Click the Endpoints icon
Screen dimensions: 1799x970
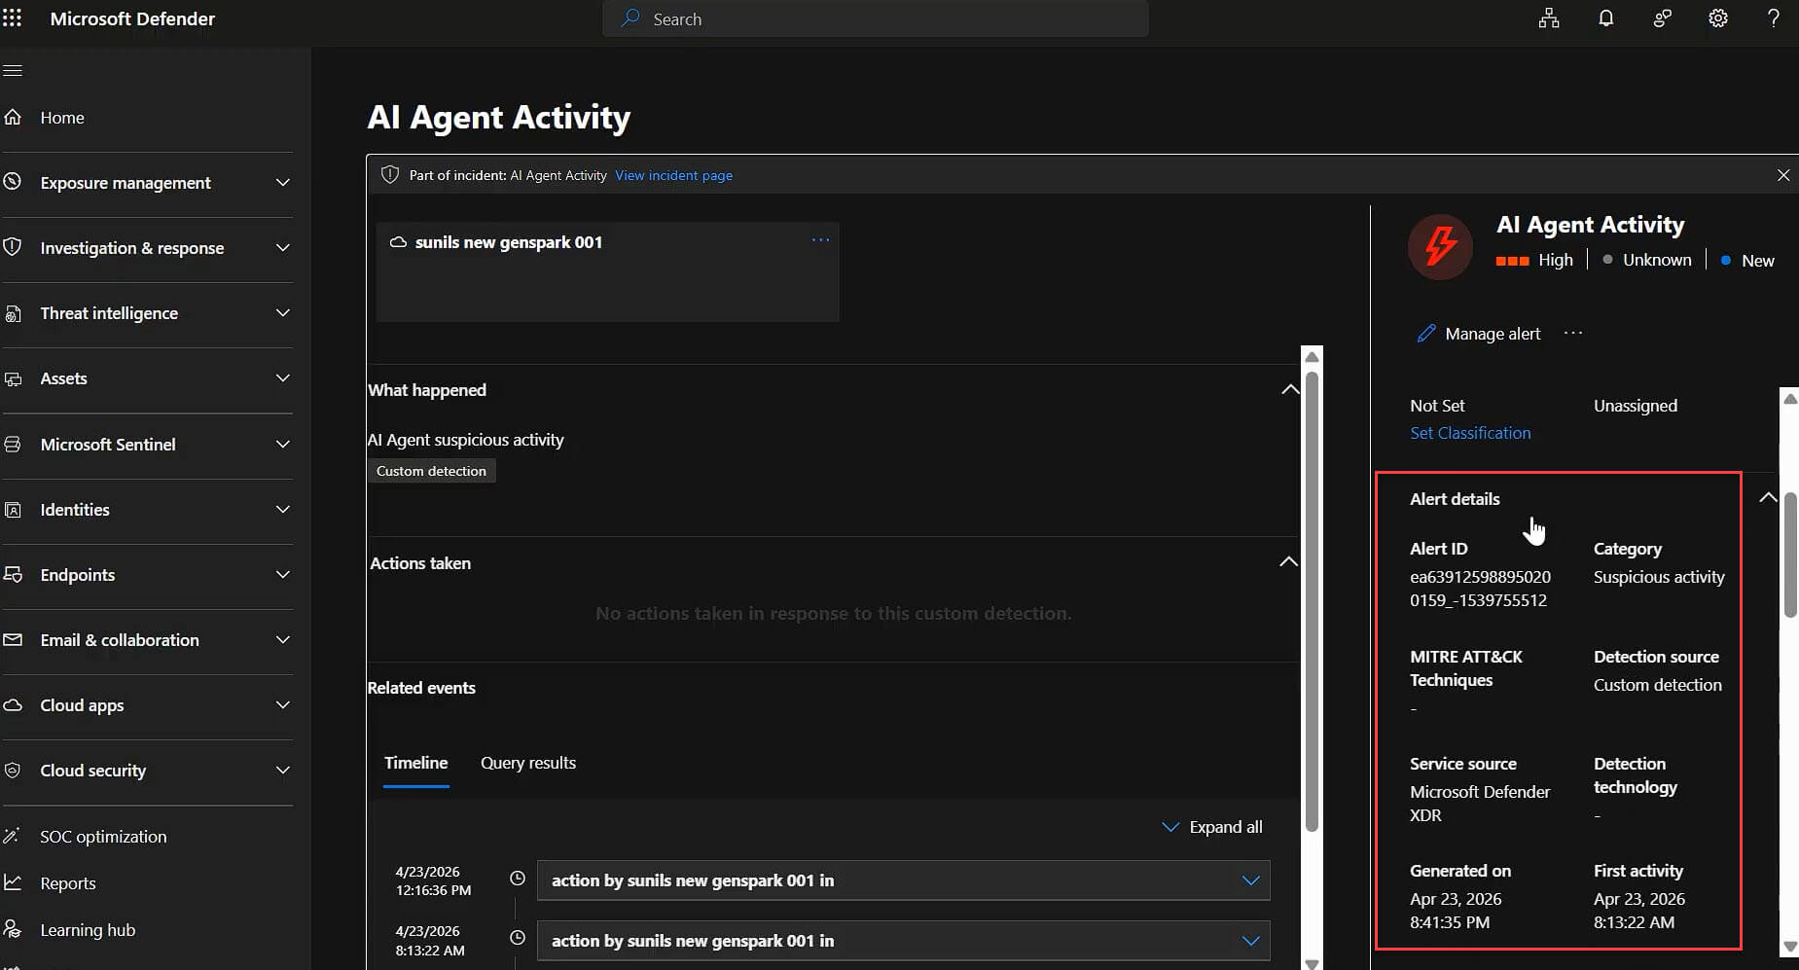pyautogui.click(x=13, y=574)
